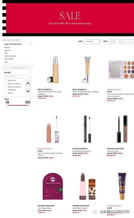Viewport: 134px width, 218px height.
Task: Collapse the Brands filter section
Action: 31,72
